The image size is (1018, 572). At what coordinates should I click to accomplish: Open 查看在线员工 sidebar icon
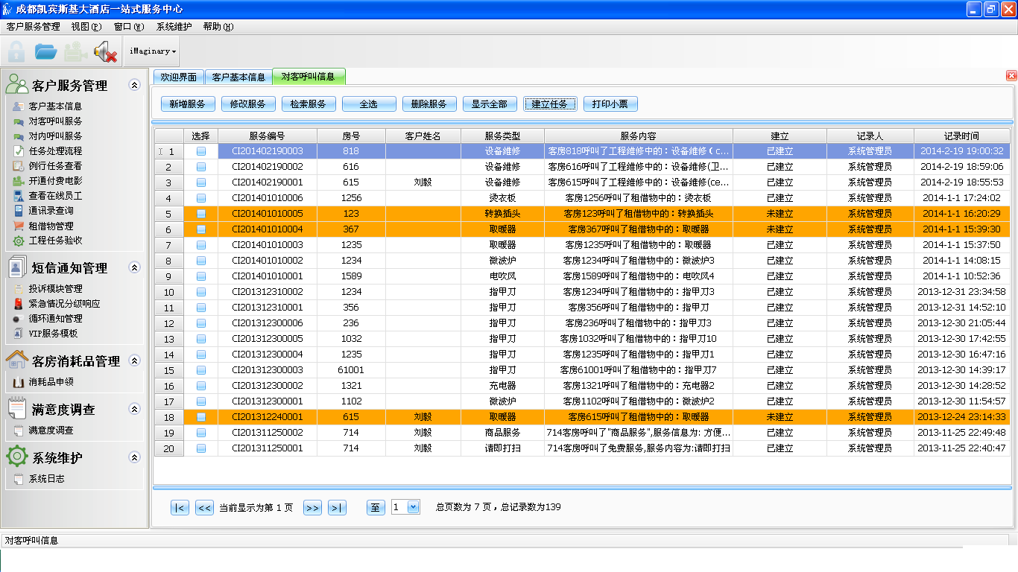[18, 196]
